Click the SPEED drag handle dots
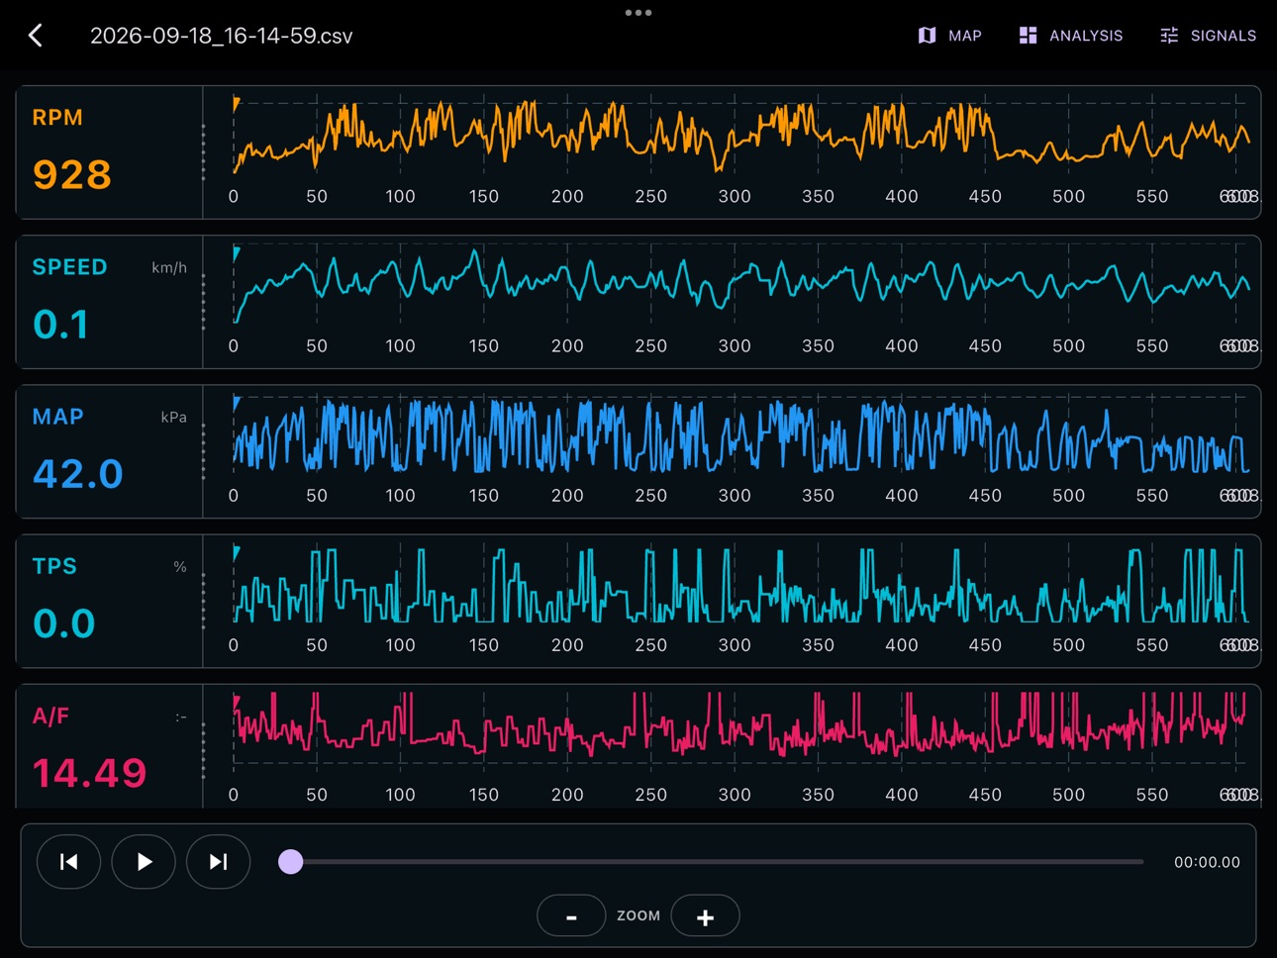Screen dimensions: 1277x958 click(x=204, y=302)
